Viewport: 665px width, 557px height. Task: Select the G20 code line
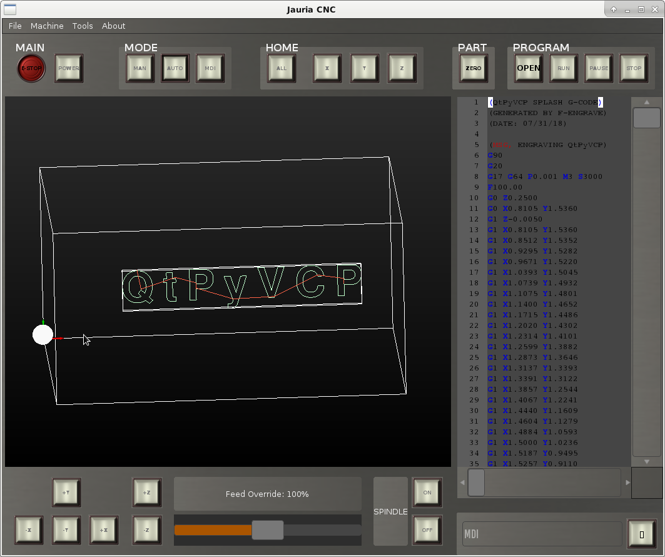pyautogui.click(x=495, y=166)
